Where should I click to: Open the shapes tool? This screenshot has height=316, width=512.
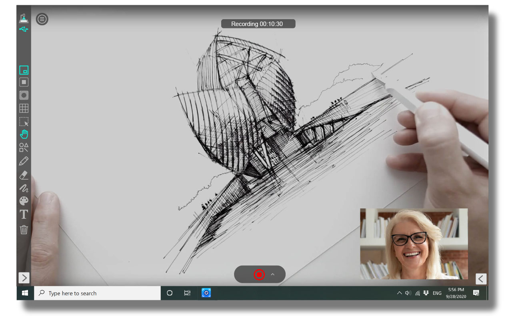pyautogui.click(x=24, y=148)
